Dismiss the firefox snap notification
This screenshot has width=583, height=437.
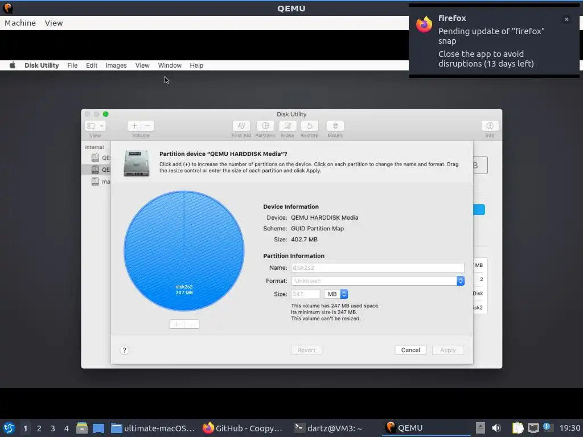pos(566,19)
